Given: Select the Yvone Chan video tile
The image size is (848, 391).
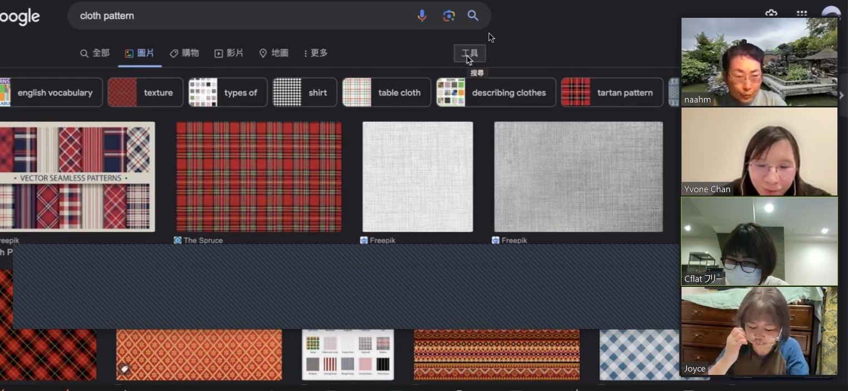Looking at the screenshot, I should click(759, 151).
